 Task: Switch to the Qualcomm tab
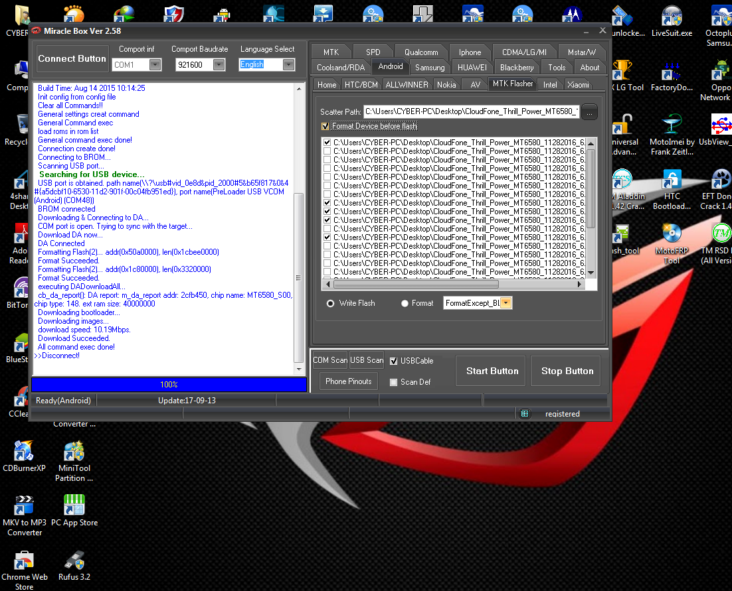click(x=421, y=52)
